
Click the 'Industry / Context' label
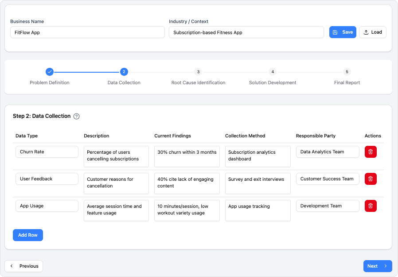tap(188, 22)
